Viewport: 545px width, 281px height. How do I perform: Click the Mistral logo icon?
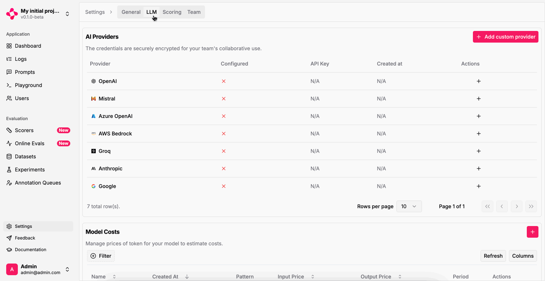coord(94,99)
